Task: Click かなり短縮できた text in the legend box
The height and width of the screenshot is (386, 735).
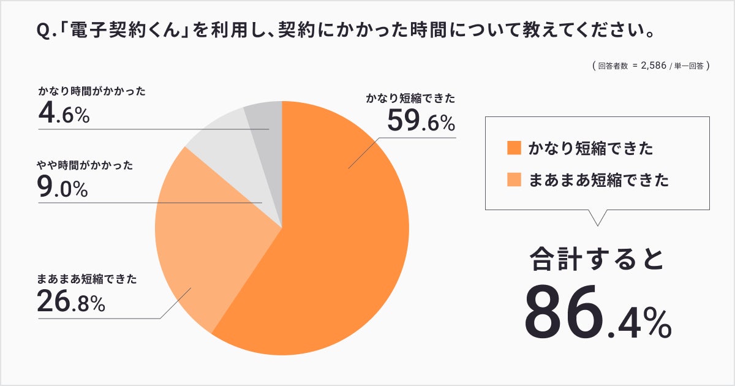Action: tap(590, 148)
